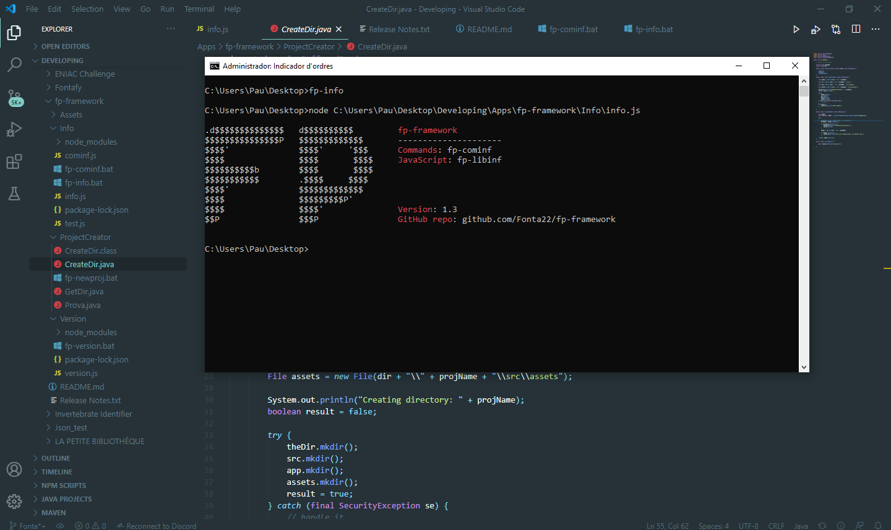Open the Edit menu
Viewport: 891px width, 530px height.
[54, 9]
